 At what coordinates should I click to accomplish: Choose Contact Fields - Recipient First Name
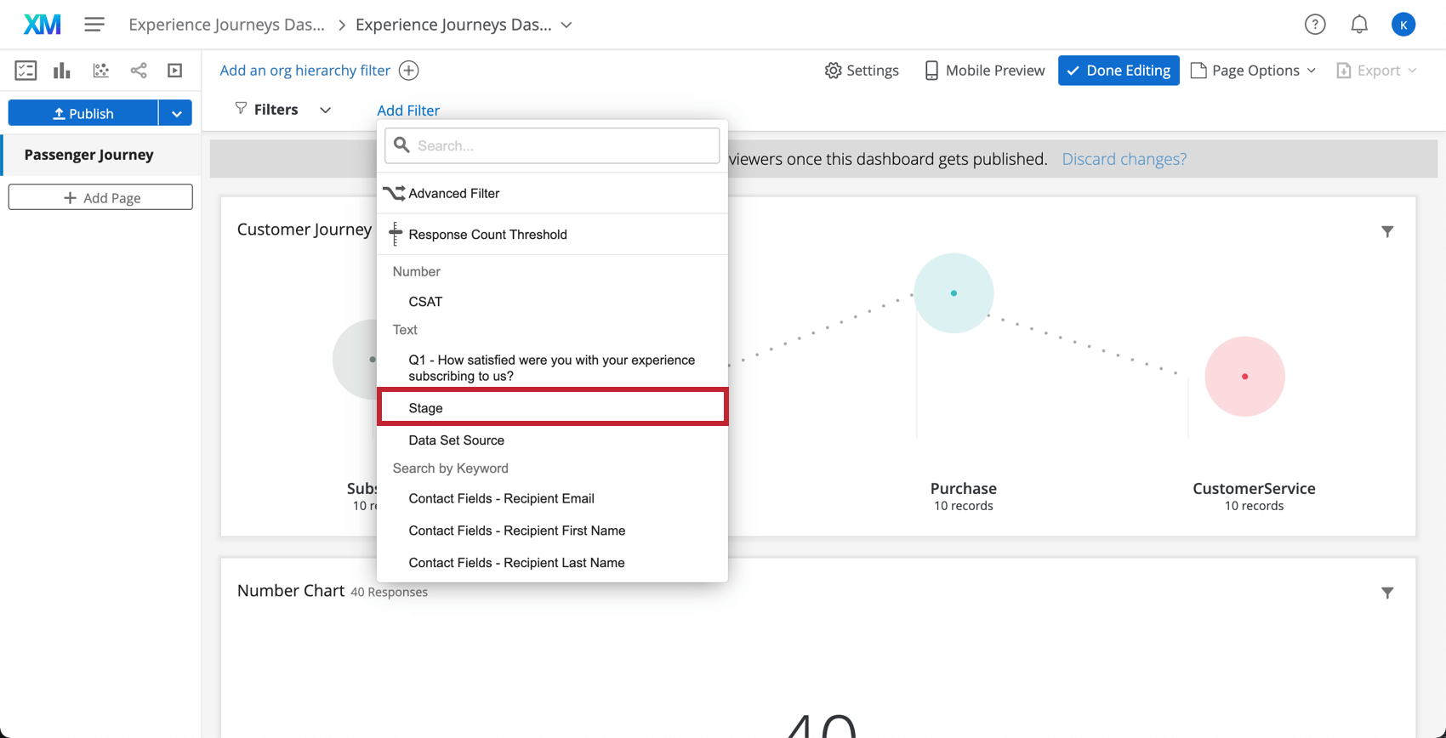[x=552, y=531]
